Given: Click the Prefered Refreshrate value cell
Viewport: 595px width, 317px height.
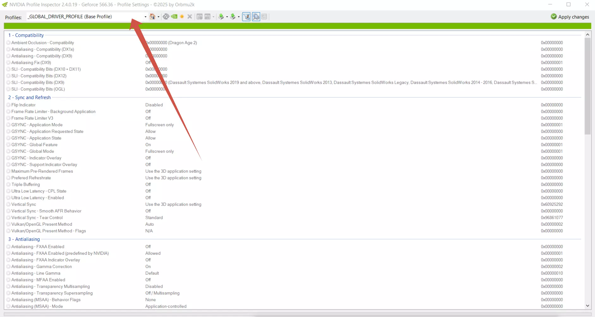Looking at the screenshot, I should [173, 178].
